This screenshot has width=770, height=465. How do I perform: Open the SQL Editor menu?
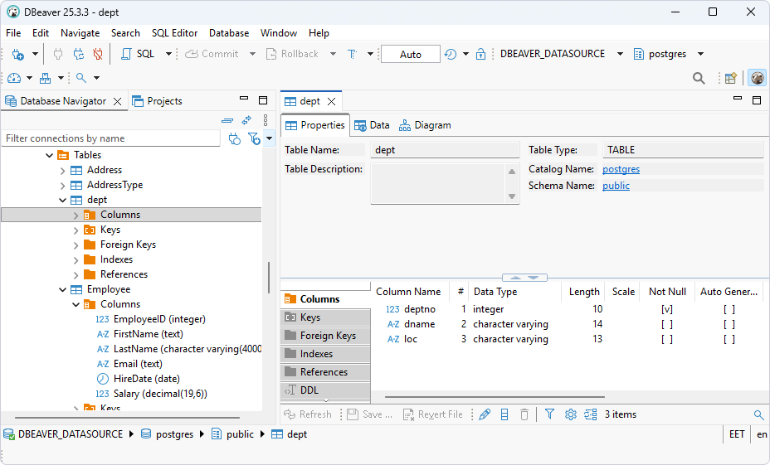[x=174, y=33]
